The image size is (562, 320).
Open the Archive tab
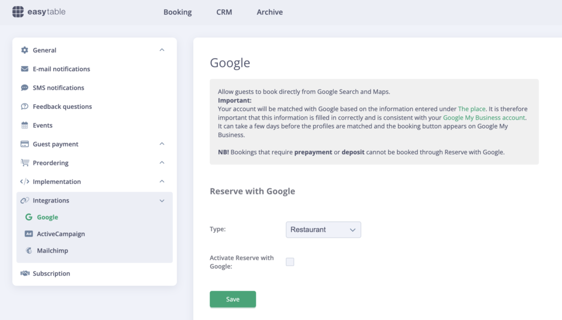tap(269, 12)
